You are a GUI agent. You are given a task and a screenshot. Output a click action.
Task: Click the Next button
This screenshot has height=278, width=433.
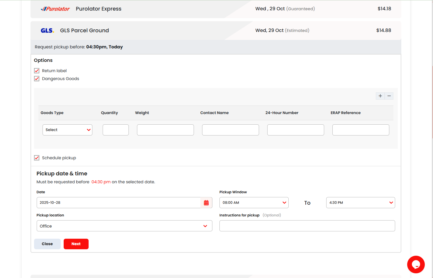(76, 244)
